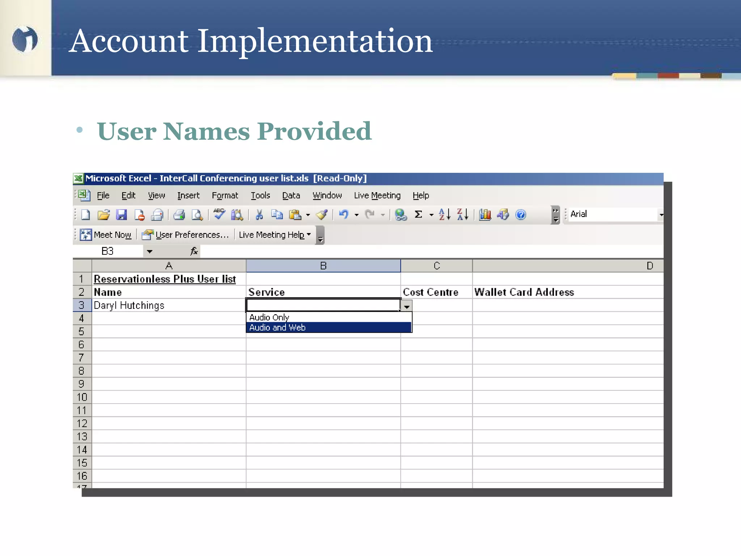
Task: Open the Edit menu
Action: click(128, 195)
